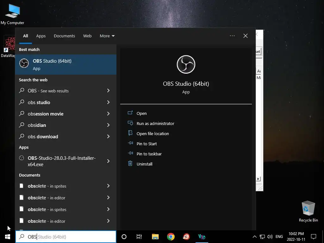Click the ENG language indicator

click(x=279, y=237)
